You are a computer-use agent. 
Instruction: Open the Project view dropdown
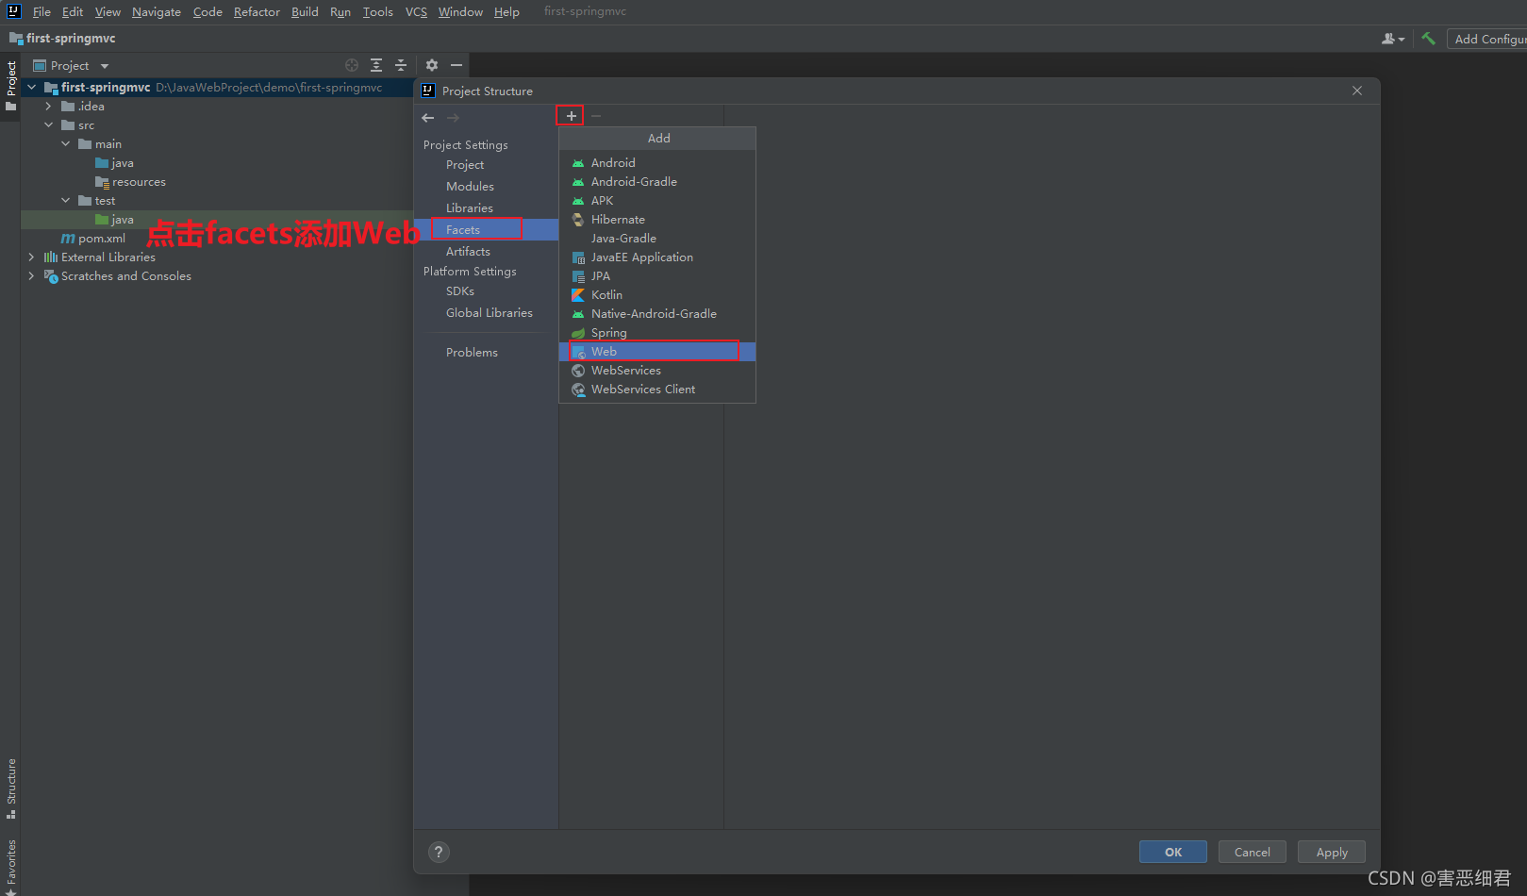click(x=72, y=65)
